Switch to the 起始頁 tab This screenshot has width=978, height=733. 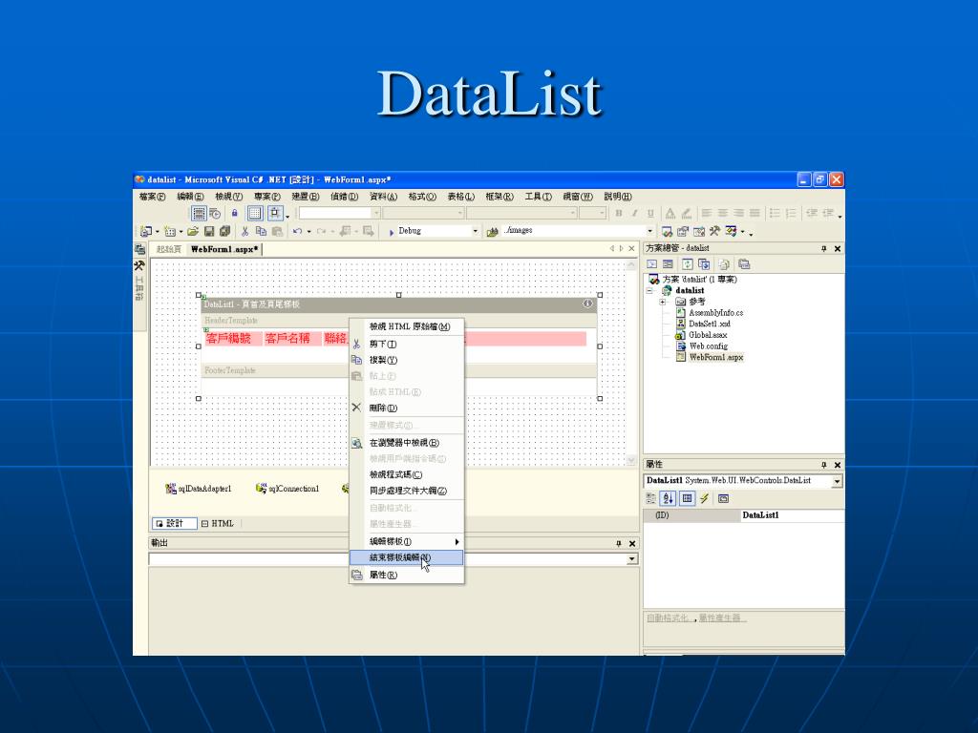(169, 249)
